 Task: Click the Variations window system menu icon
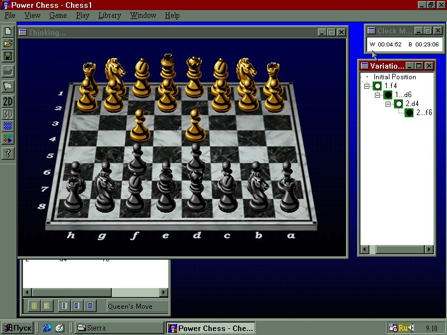[x=364, y=66]
